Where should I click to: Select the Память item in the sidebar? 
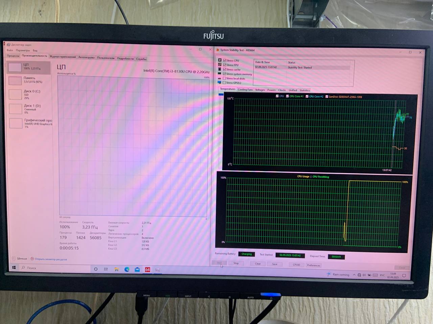pos(29,80)
